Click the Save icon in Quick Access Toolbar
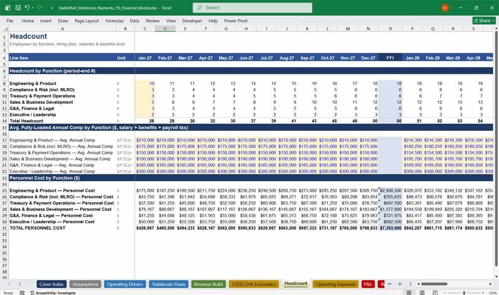This screenshot has height=295, width=499. tap(18, 7)
